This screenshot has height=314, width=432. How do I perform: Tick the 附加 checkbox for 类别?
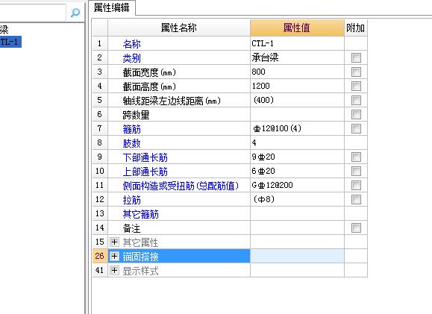[x=356, y=58]
